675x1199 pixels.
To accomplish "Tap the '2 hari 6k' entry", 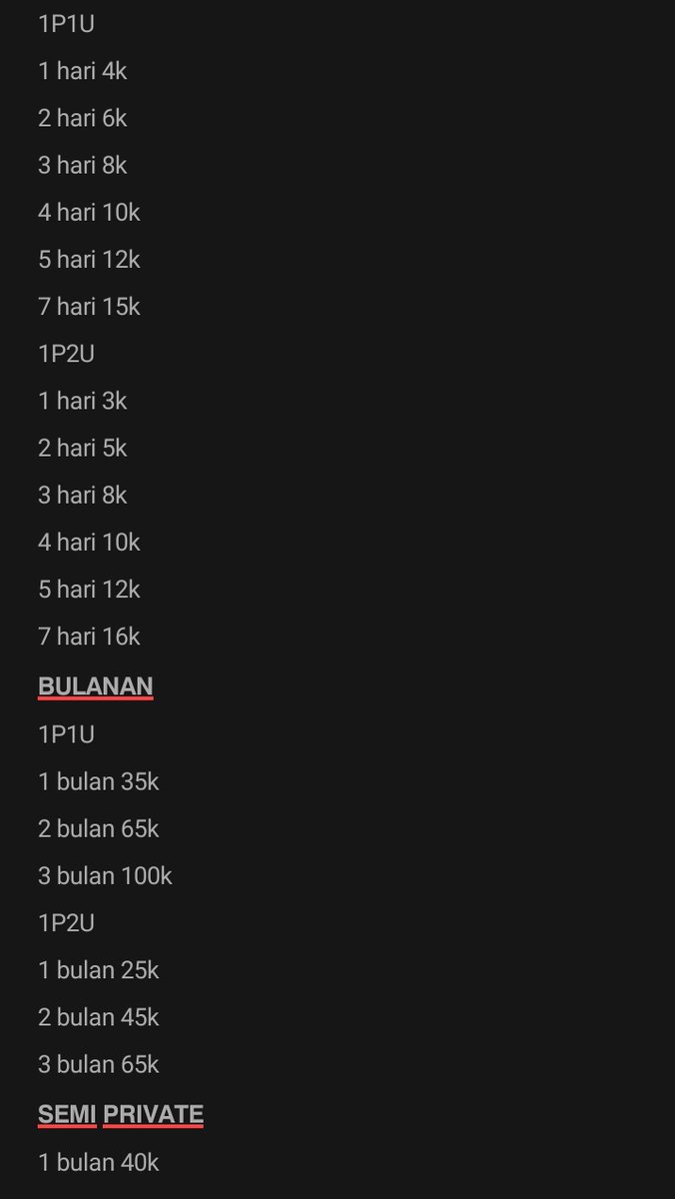I will [83, 118].
